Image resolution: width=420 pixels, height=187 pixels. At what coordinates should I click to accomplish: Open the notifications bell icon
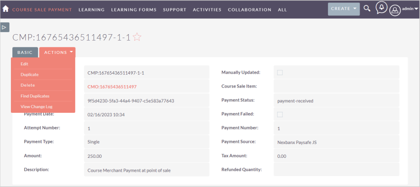381,8
